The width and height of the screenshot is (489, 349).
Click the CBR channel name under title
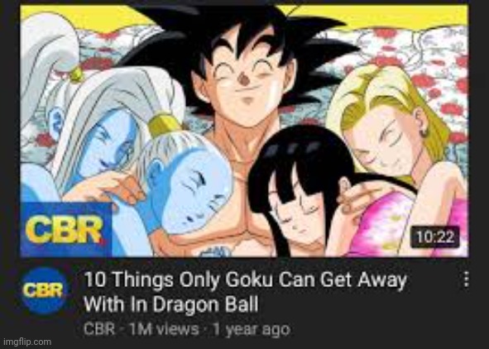[98, 329]
